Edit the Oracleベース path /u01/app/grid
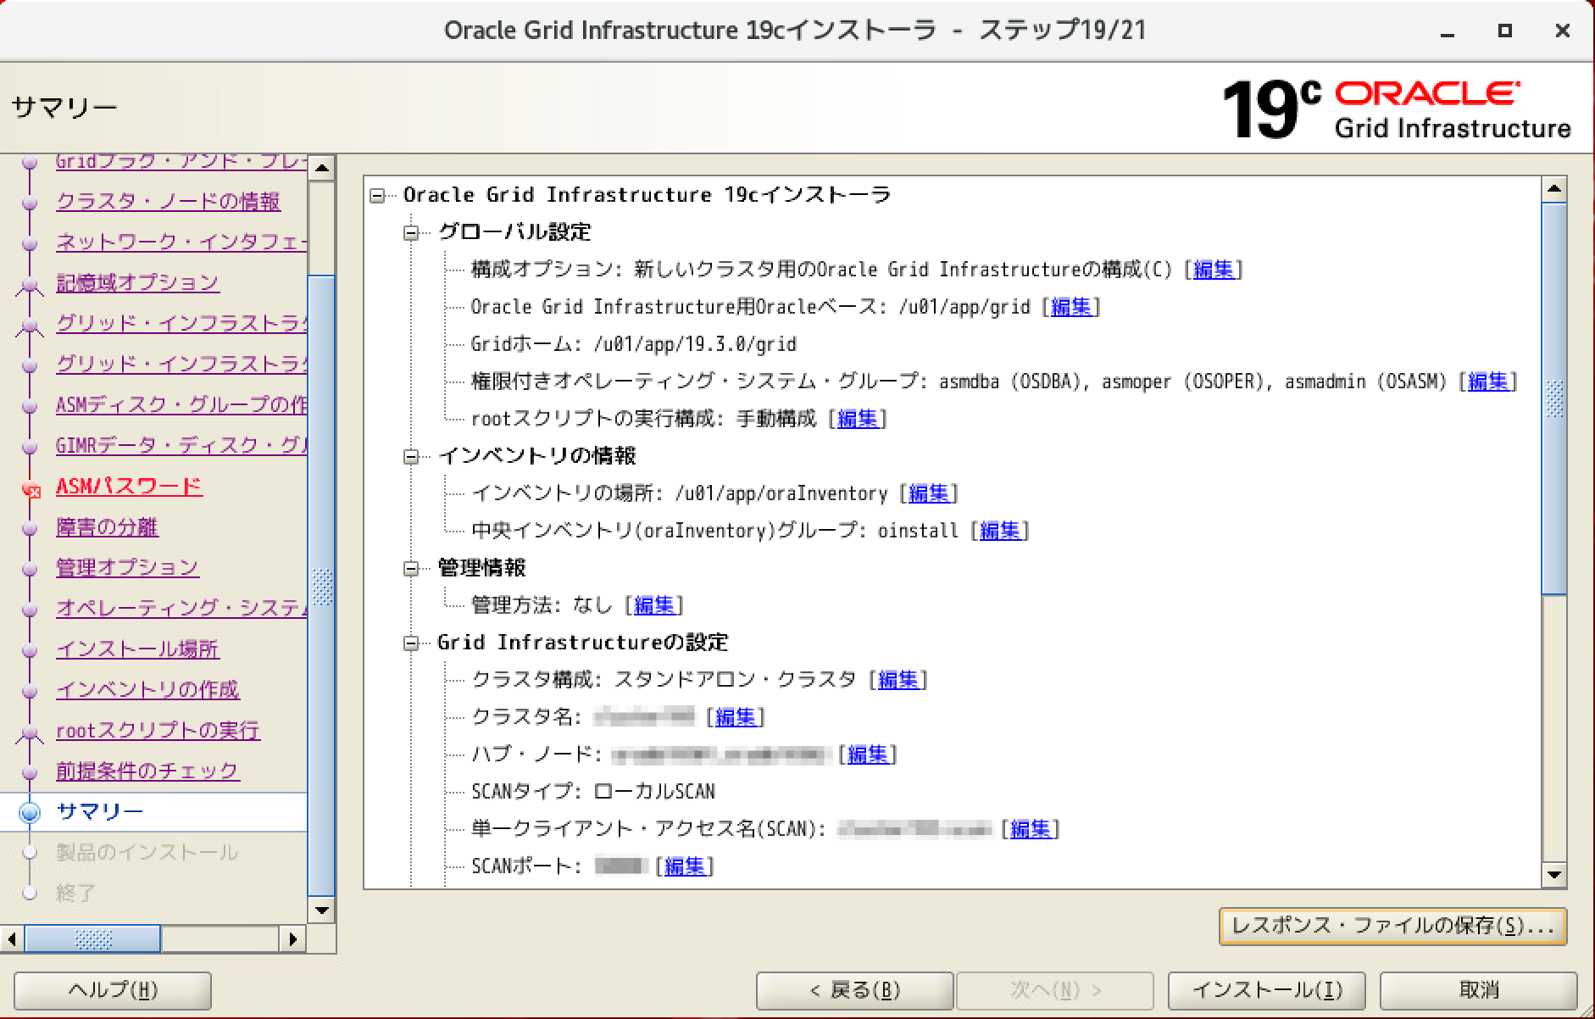The width and height of the screenshot is (1595, 1019). (1070, 307)
